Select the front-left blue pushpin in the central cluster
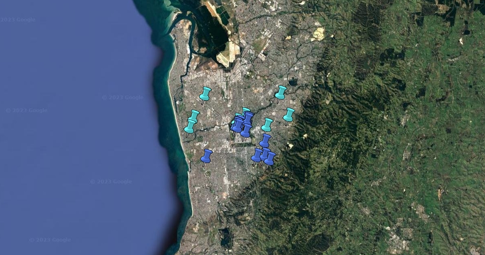Screen dimensions: 485x255 pyautogui.click(x=237, y=125)
